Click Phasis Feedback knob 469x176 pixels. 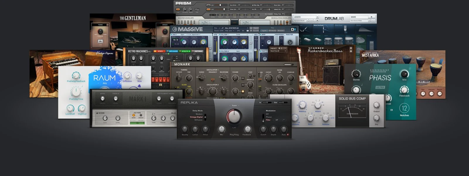pos(404,90)
